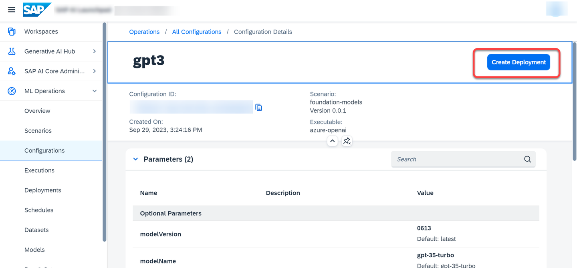Screen dimensions: 577x268
Task: Click the Created On date value
Action: (x=165, y=130)
